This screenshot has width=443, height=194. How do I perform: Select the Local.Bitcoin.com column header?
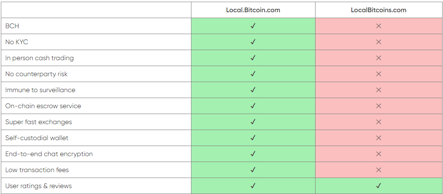point(253,10)
